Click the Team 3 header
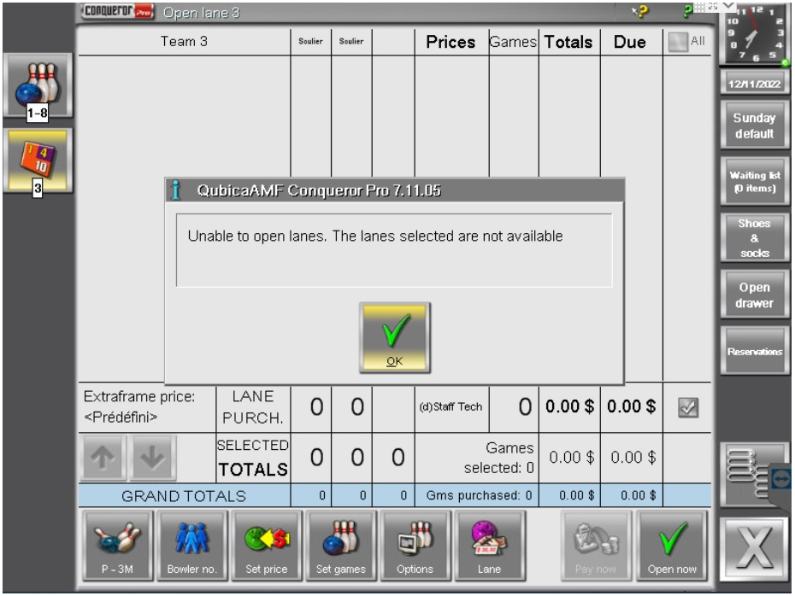The height and width of the screenshot is (596, 795). (184, 42)
